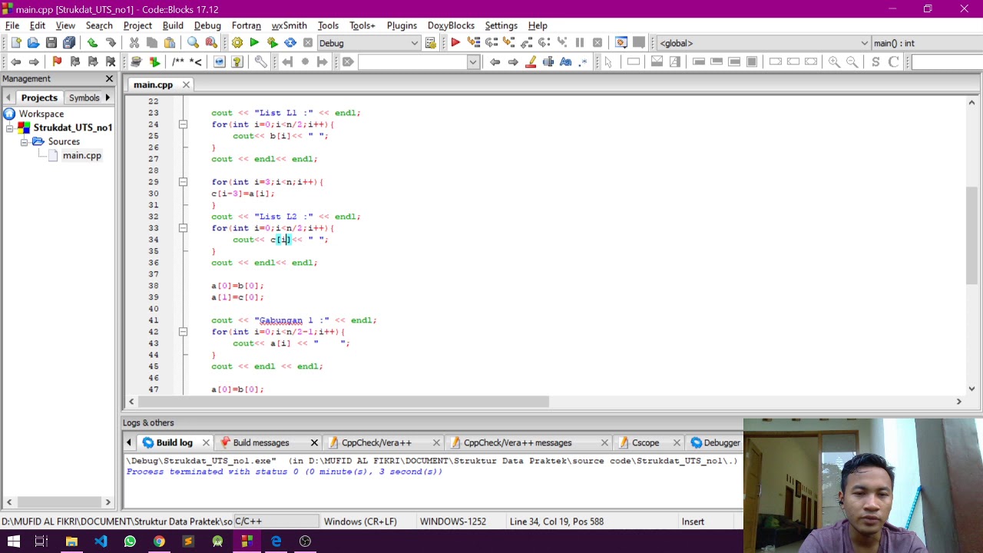Toggle match case Aa search option
This screenshot has width=983, height=553.
(566, 61)
